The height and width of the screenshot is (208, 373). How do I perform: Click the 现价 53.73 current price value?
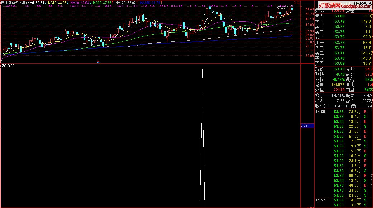340,69
